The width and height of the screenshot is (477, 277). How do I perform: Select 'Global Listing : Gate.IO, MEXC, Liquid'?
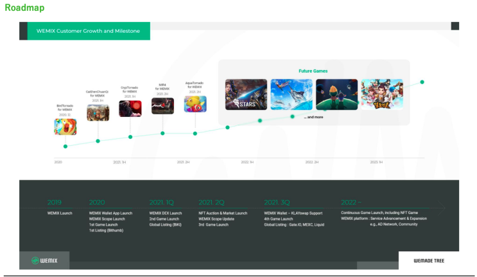(294, 225)
